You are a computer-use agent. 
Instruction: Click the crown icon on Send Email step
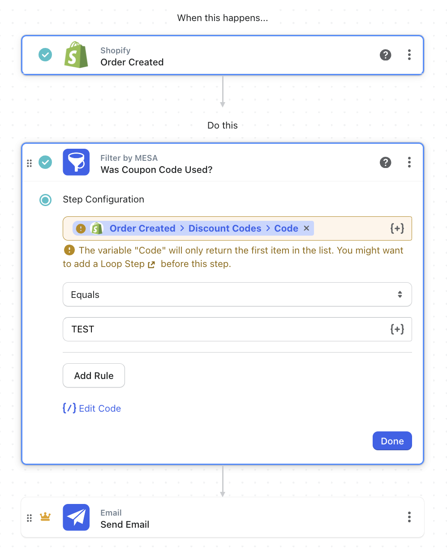[x=45, y=517]
